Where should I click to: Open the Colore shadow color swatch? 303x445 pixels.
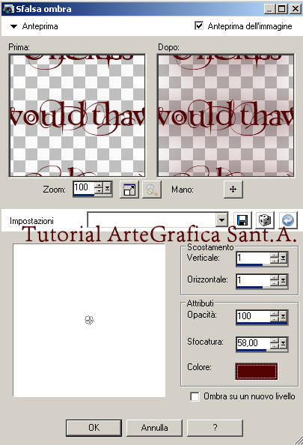pyautogui.click(x=256, y=371)
